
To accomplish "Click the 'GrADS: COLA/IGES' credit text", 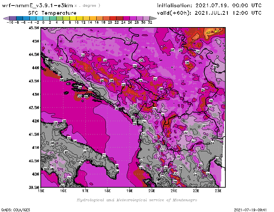I will (15, 210).
